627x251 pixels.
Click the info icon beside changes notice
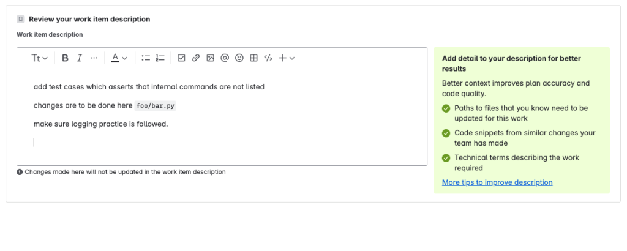pos(20,172)
